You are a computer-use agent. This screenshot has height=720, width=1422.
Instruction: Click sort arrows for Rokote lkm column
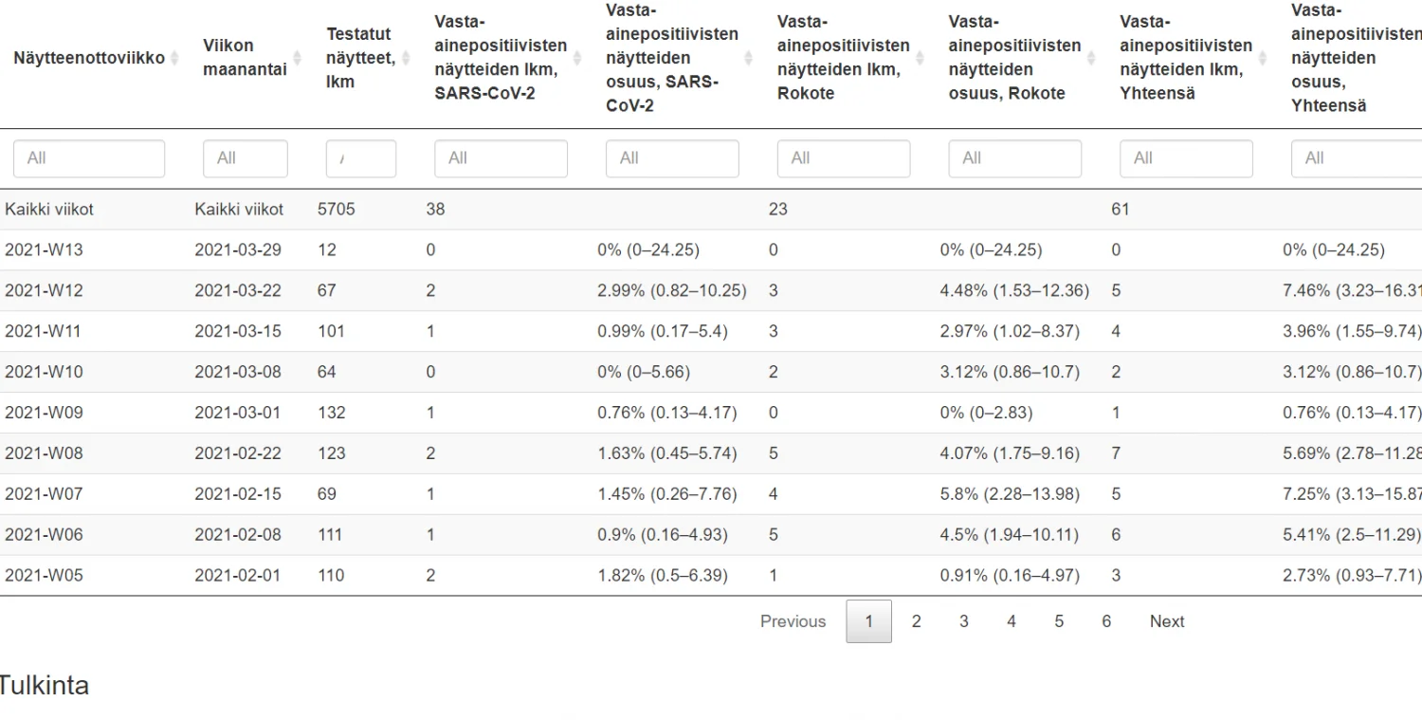[920, 58]
